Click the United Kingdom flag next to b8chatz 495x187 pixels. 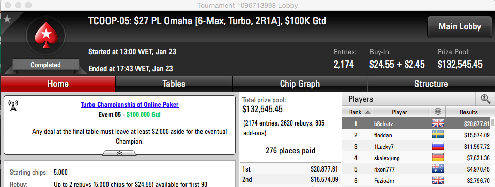pyautogui.click(x=438, y=123)
